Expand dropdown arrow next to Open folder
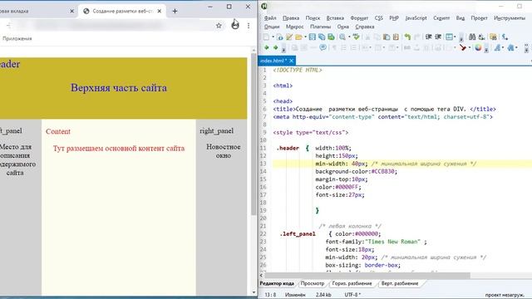532x299 pixels. coord(305,37)
